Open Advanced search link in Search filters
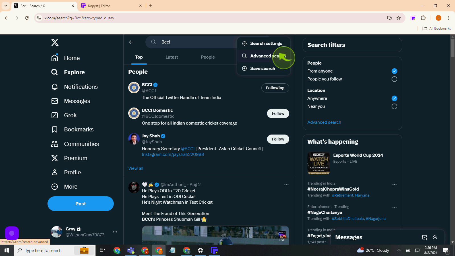 click(x=324, y=122)
